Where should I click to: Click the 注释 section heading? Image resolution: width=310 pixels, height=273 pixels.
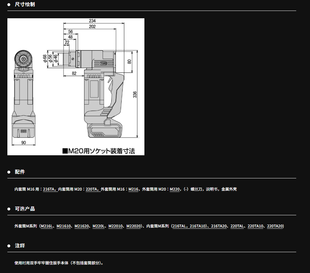[20, 246]
